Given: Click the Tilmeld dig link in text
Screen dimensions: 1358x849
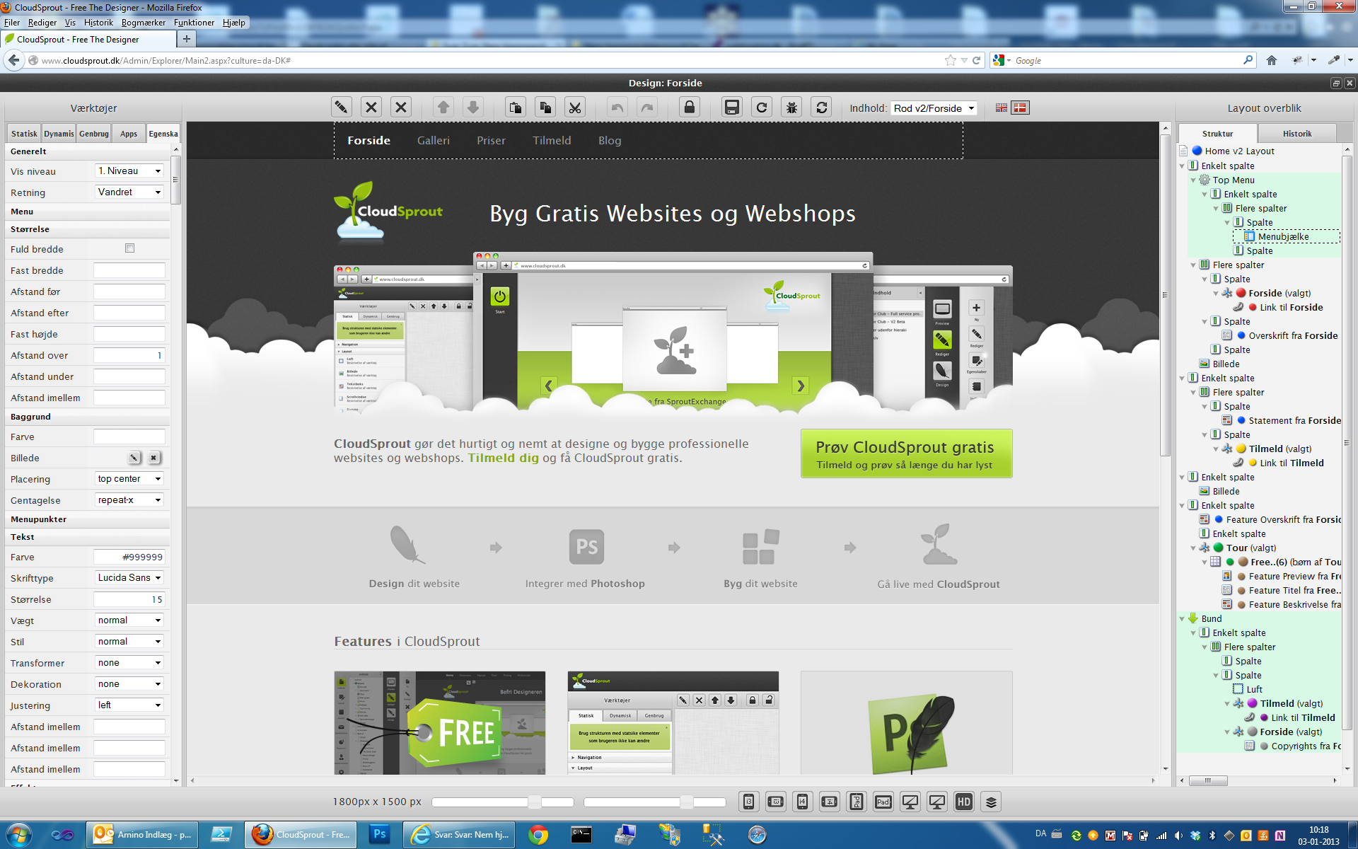Looking at the screenshot, I should click(503, 458).
